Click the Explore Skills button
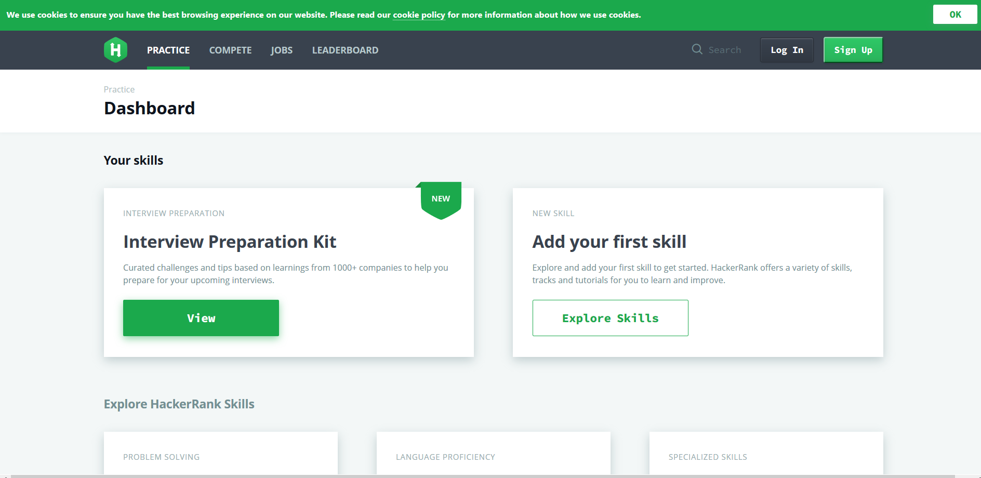This screenshot has width=981, height=478. point(611,318)
